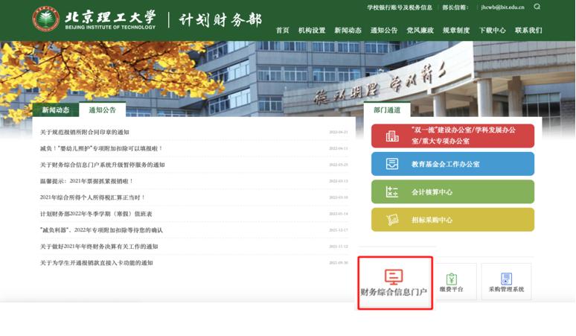Open 下载中心 navigation menu

click(492, 31)
